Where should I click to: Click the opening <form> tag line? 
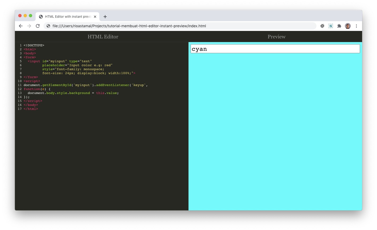(x=30, y=57)
